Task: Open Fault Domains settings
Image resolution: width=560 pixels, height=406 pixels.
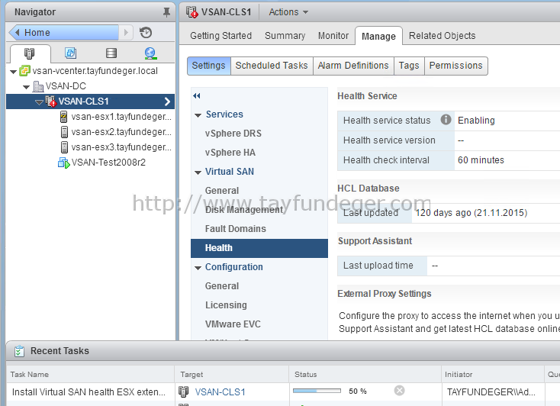Action: (235, 229)
